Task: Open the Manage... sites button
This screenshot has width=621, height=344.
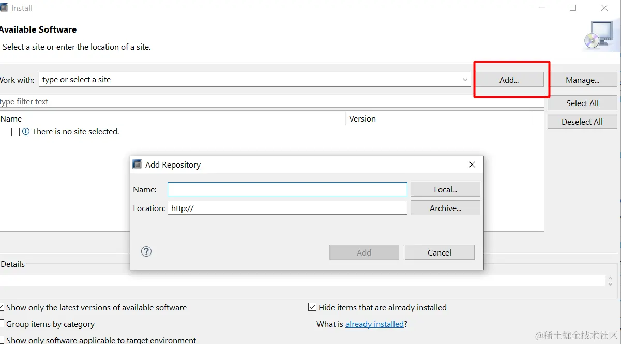Action: pyautogui.click(x=582, y=80)
